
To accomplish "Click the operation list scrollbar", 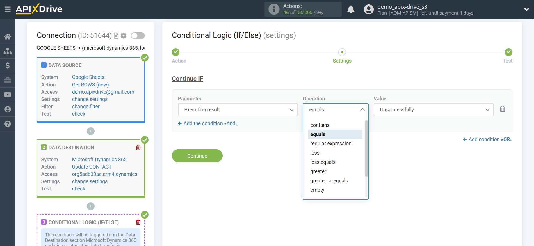I will coord(366,148).
